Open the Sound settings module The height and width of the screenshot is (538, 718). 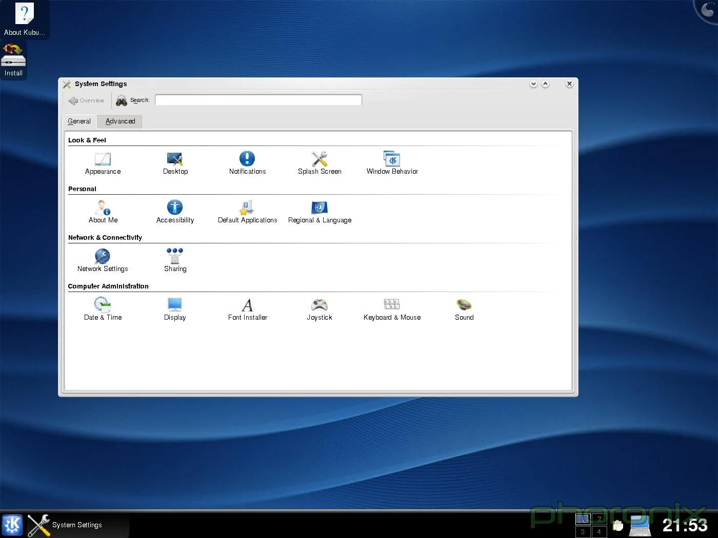click(x=464, y=309)
